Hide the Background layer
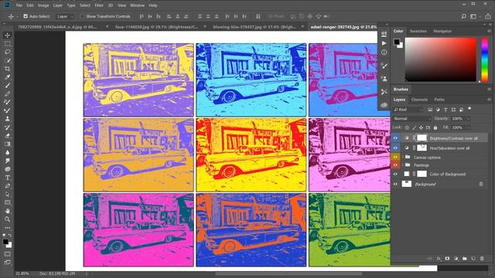Screen dimensions: 495x278 coord(395,184)
